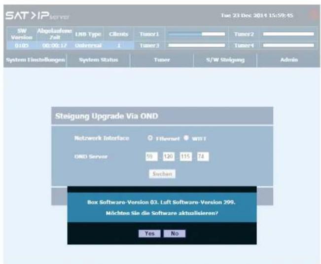Click the SAT>IP server logo
This screenshot has height=264, width=321.
37,16
